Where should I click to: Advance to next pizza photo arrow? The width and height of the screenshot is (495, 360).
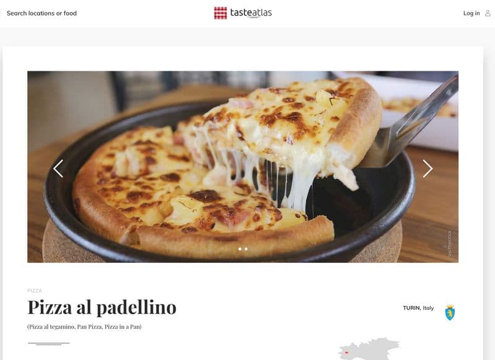428,169
